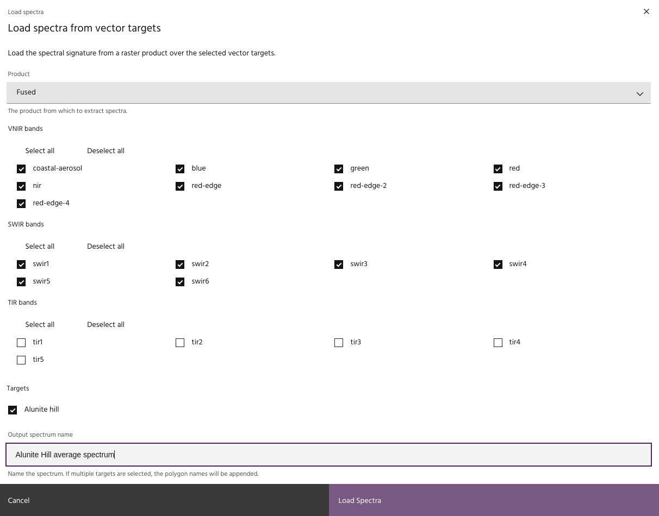The height and width of the screenshot is (516, 659).
Task: Enable the tir1 band checkbox
Action: coord(21,343)
